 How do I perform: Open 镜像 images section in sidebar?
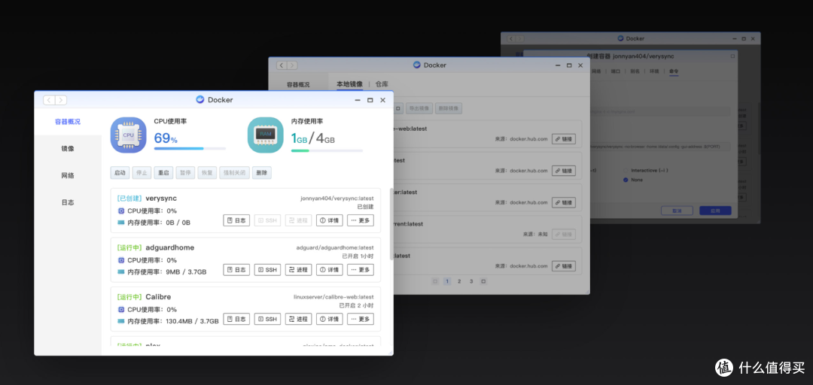click(x=68, y=148)
